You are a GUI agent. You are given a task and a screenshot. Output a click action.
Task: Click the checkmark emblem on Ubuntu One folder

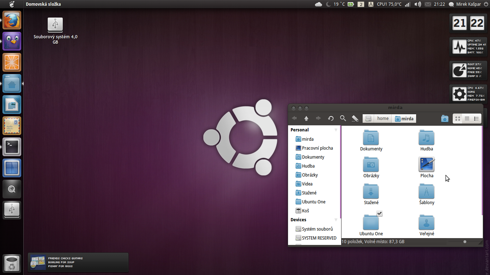(x=380, y=213)
